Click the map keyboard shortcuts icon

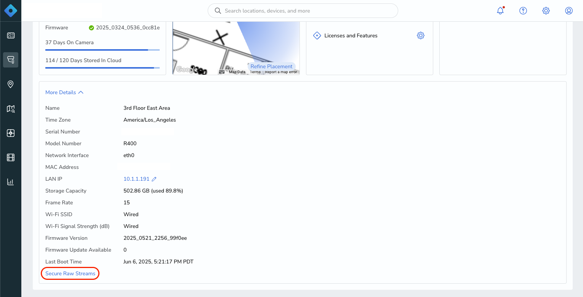(222, 72)
